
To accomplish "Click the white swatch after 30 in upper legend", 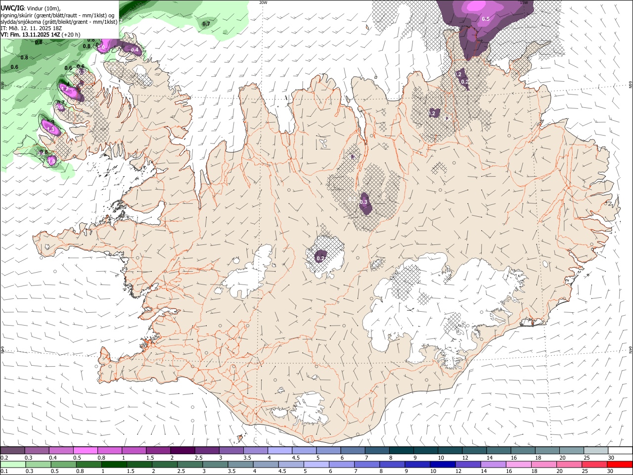I will pyautogui.click(x=620, y=451).
